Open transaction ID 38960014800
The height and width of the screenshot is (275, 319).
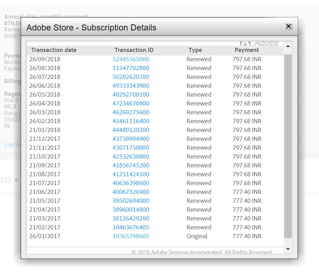pyautogui.click(x=131, y=210)
